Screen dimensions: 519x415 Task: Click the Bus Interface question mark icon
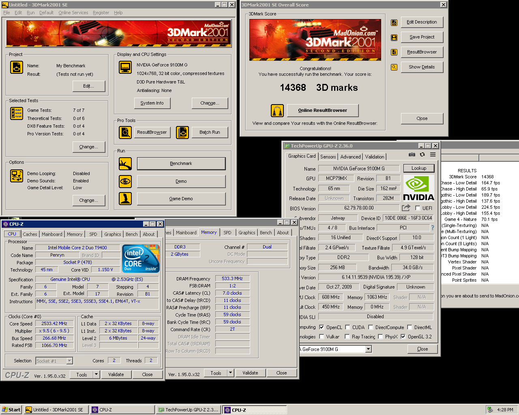[432, 228]
